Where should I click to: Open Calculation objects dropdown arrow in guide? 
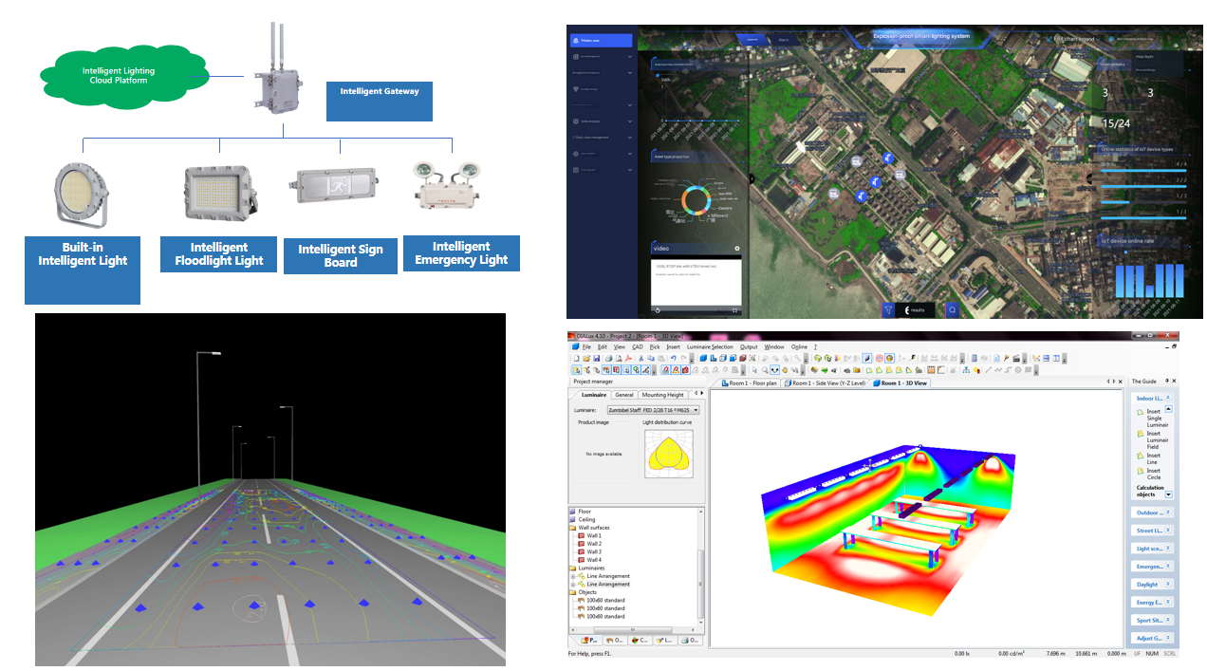pyautogui.click(x=1168, y=494)
